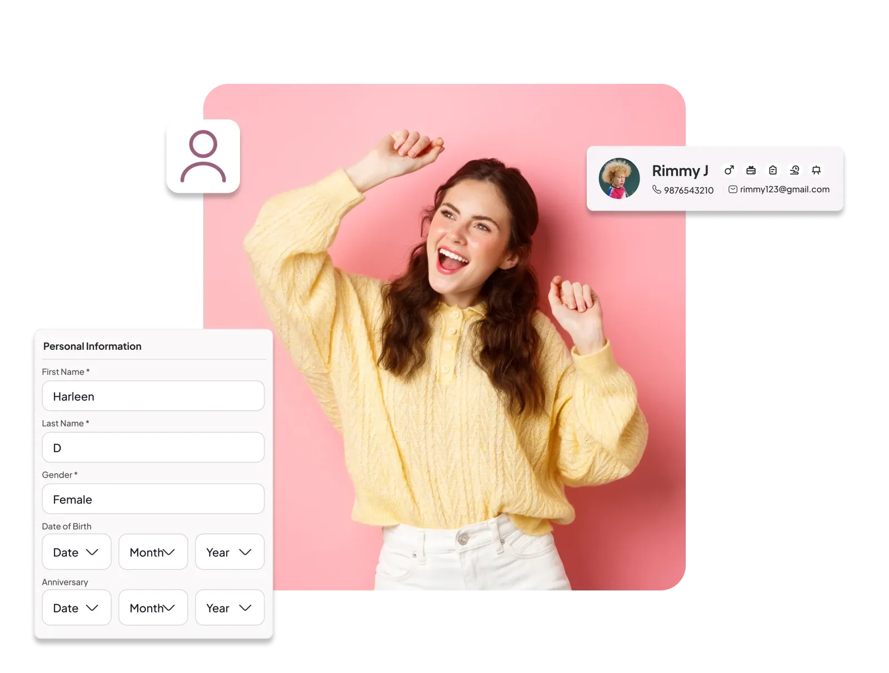Open the Date of Birth Month dropdown
889x673 pixels.
153,552
